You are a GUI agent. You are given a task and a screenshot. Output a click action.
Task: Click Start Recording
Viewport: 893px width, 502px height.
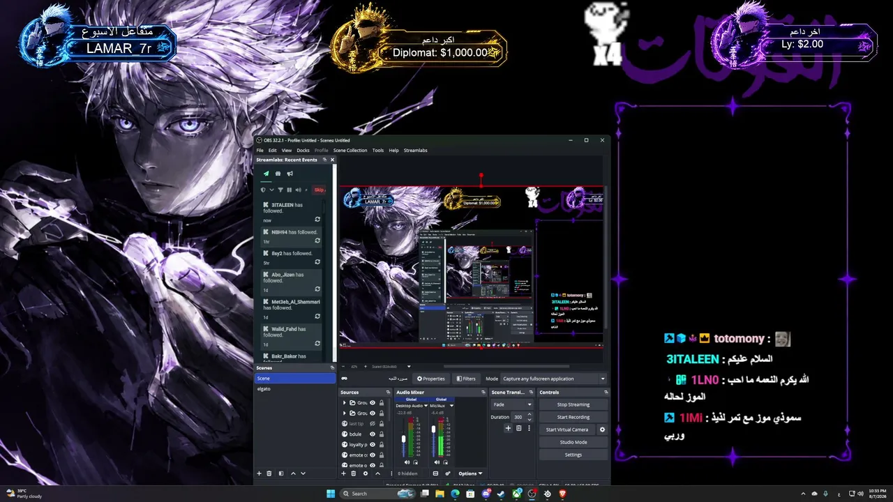[x=573, y=417]
